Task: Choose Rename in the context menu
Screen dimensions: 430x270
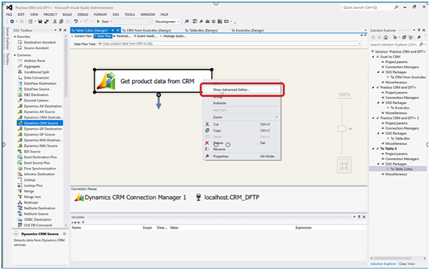Action: click(242, 149)
